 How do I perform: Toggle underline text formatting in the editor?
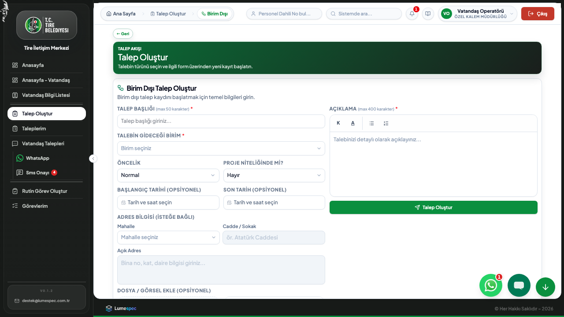click(353, 123)
